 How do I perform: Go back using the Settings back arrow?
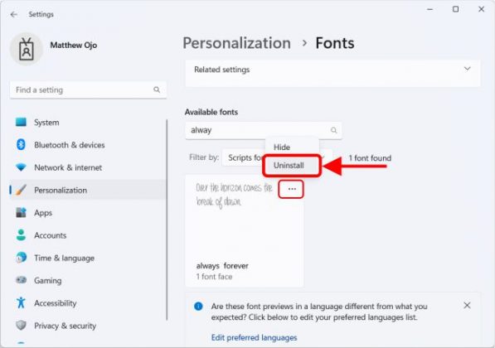(x=14, y=15)
